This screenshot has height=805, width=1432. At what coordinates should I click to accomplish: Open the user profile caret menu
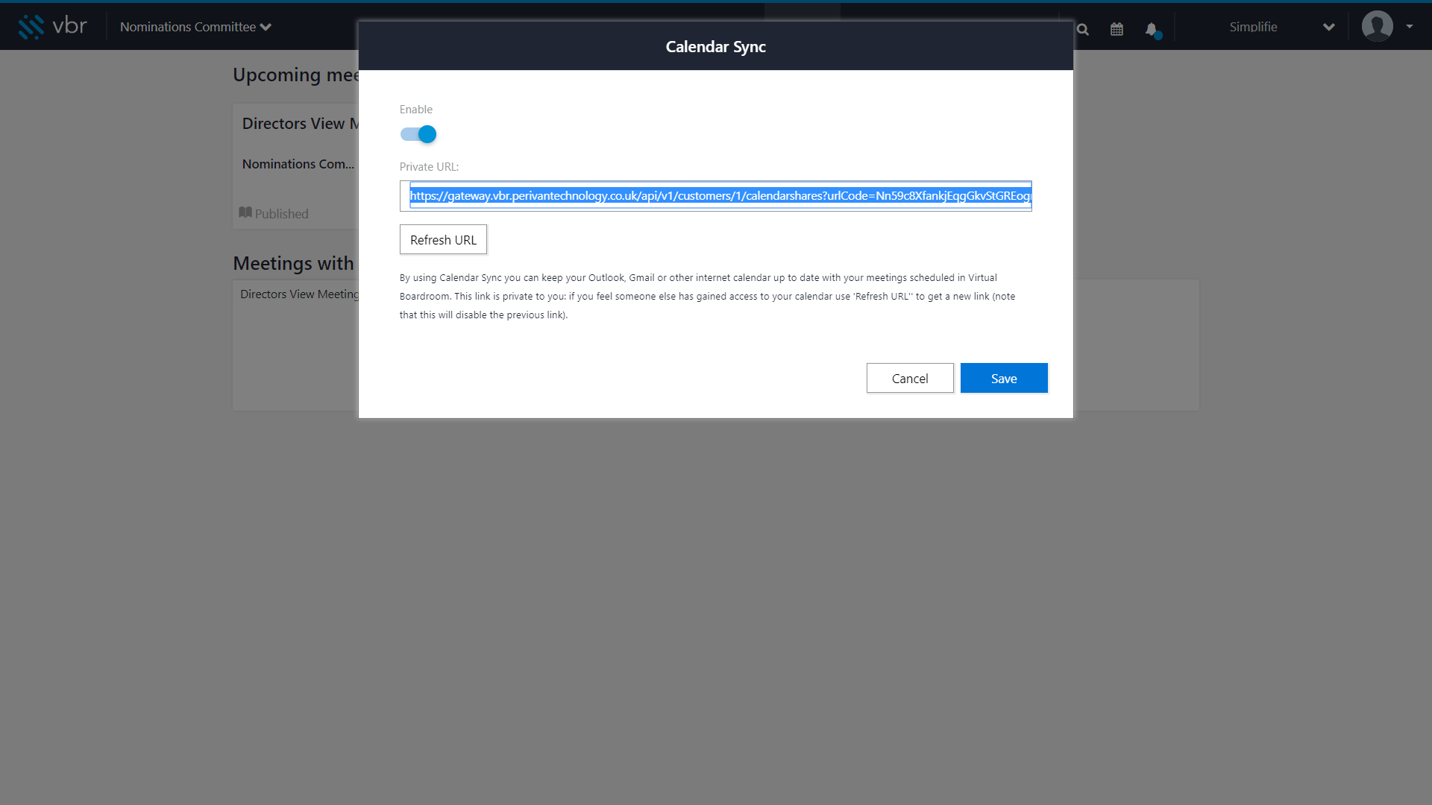click(1410, 26)
